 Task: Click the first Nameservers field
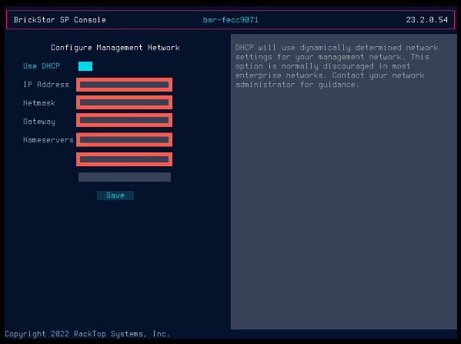tap(125, 140)
